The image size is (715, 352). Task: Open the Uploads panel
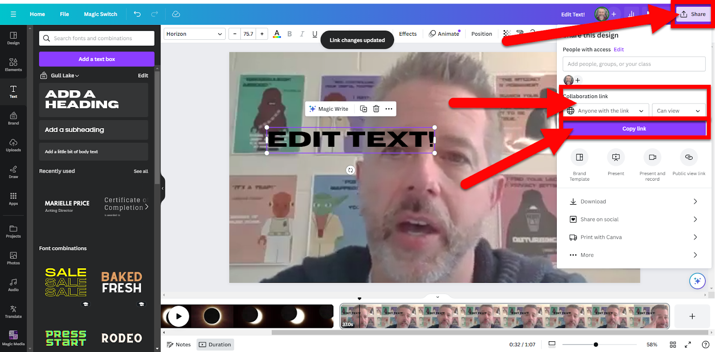pyautogui.click(x=13, y=145)
